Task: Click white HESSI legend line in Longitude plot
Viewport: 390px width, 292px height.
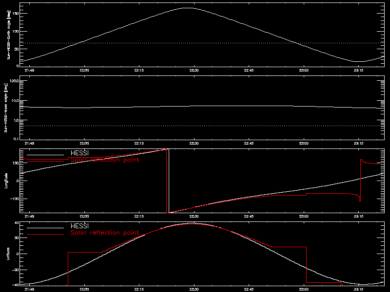Action: click(x=45, y=155)
